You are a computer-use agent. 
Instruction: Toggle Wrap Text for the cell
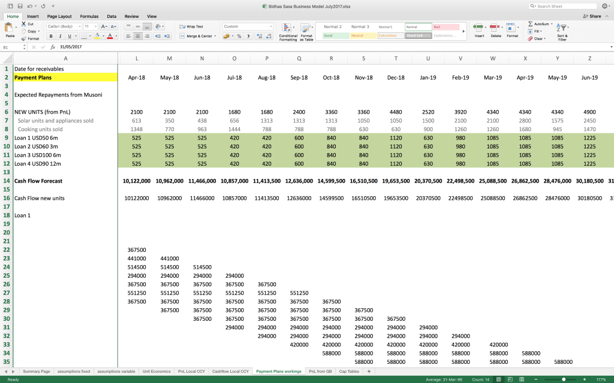pos(191,26)
